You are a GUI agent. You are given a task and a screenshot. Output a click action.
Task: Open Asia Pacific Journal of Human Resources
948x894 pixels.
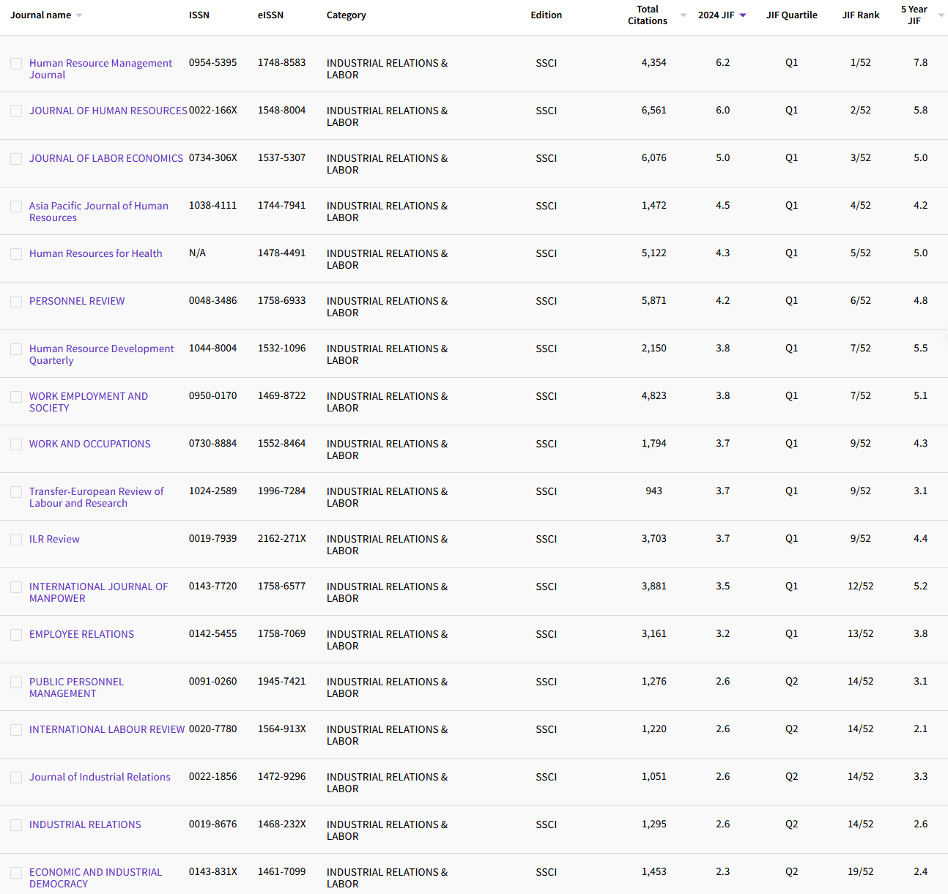point(98,212)
